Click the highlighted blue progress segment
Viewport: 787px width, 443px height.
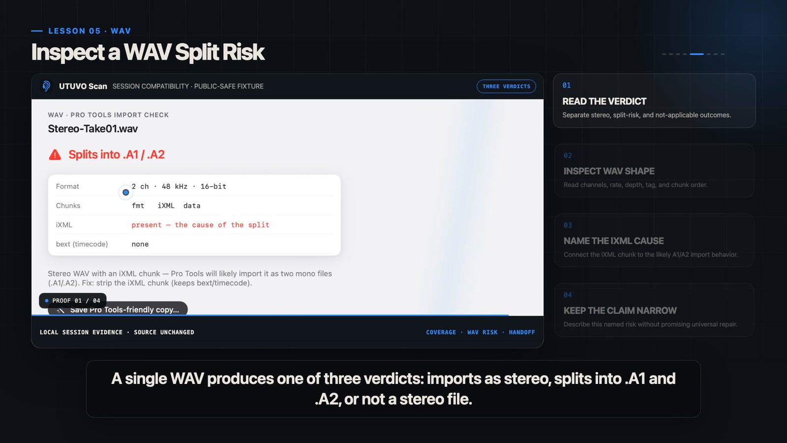point(696,54)
